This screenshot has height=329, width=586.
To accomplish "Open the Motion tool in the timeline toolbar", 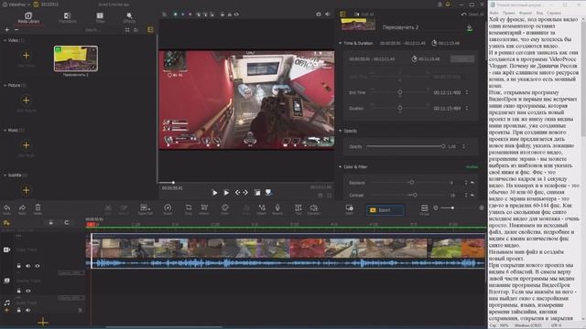I will (x=204, y=207).
